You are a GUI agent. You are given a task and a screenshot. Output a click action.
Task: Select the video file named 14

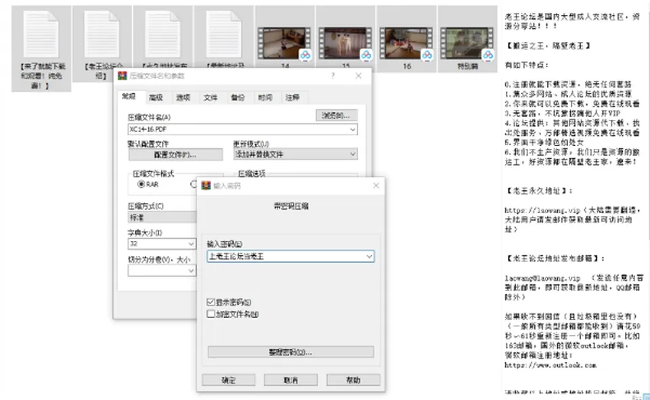point(285,39)
